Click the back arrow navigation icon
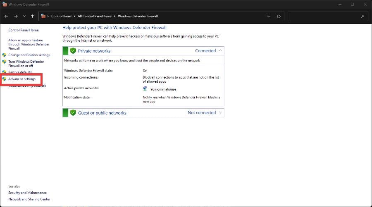The image size is (372, 207). (x=6, y=16)
